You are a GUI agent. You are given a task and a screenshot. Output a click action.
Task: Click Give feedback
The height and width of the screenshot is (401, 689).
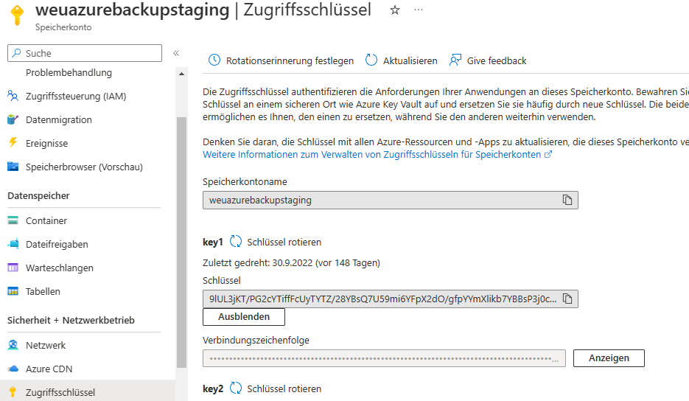pos(497,60)
